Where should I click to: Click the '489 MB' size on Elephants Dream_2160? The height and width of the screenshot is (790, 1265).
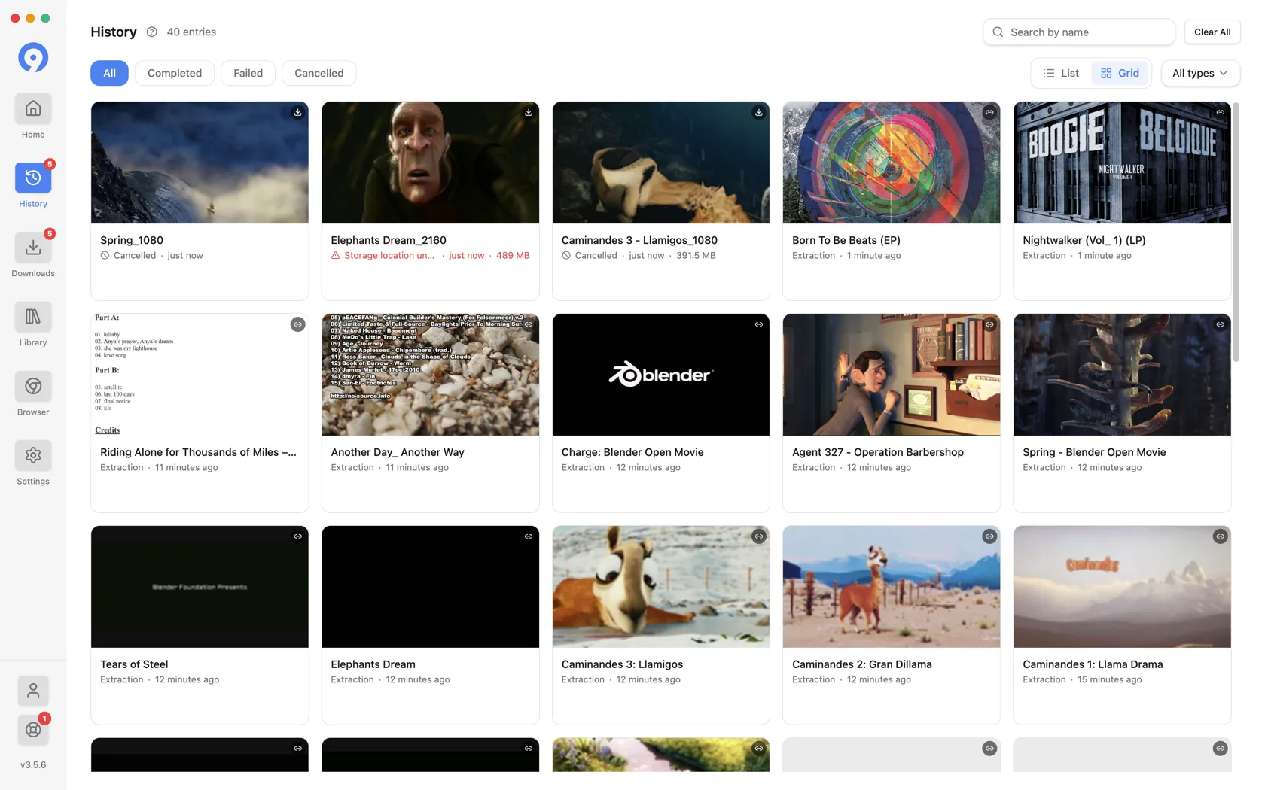tap(513, 256)
